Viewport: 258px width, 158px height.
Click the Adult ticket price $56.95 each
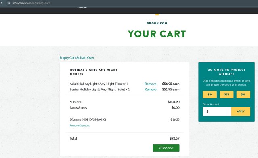pyautogui.click(x=171, y=84)
